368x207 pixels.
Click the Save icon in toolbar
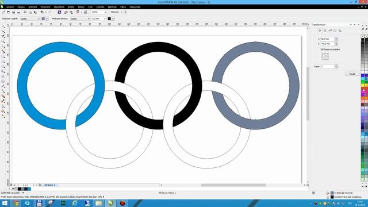[14, 12]
